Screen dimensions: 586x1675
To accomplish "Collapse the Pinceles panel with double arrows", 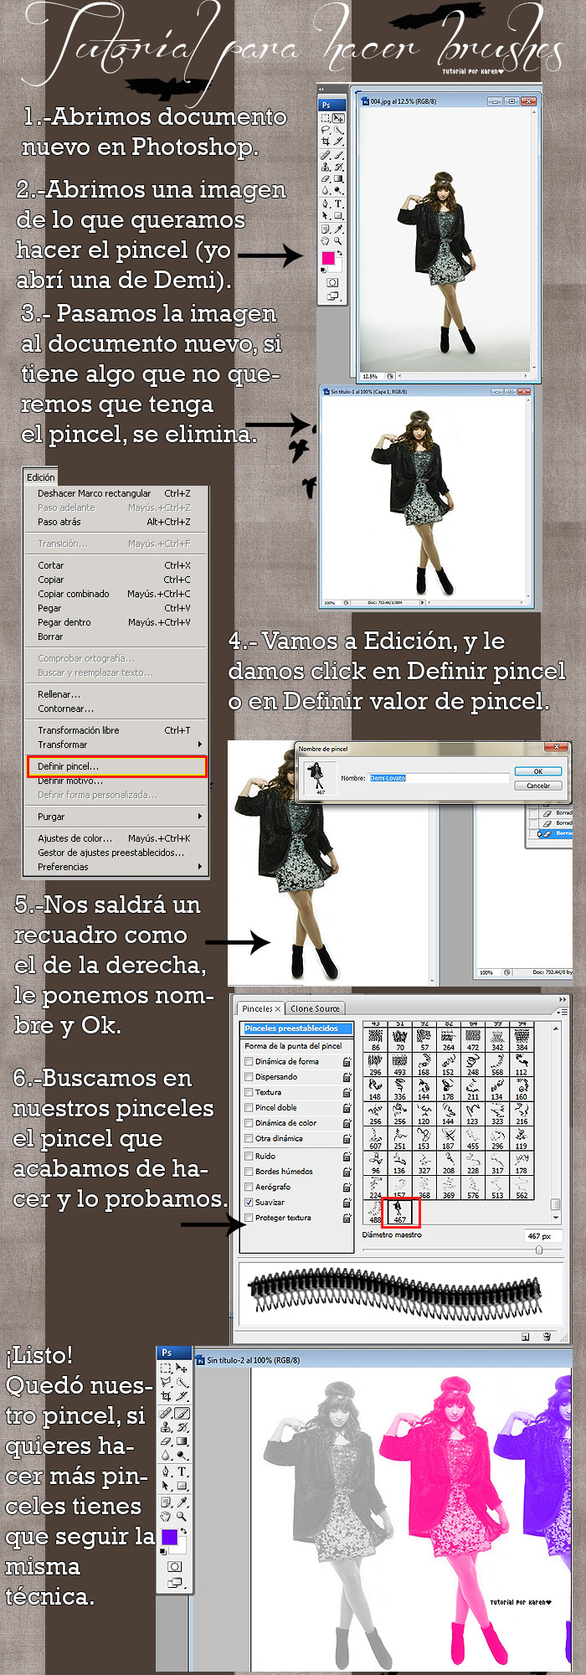I will tap(563, 999).
